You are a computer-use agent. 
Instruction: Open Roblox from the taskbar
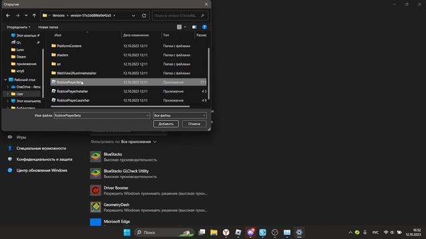tap(238, 232)
